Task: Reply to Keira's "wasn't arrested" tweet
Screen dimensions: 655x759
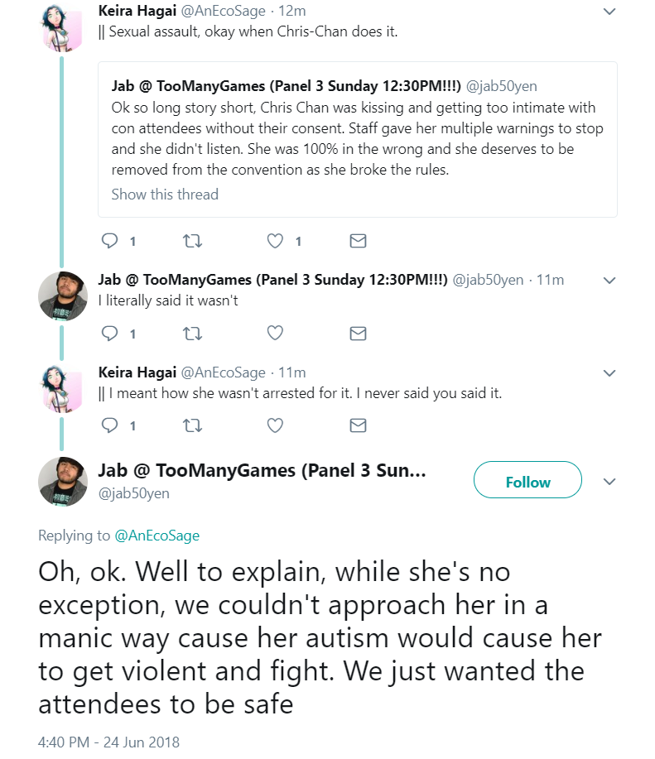Action: coord(109,425)
